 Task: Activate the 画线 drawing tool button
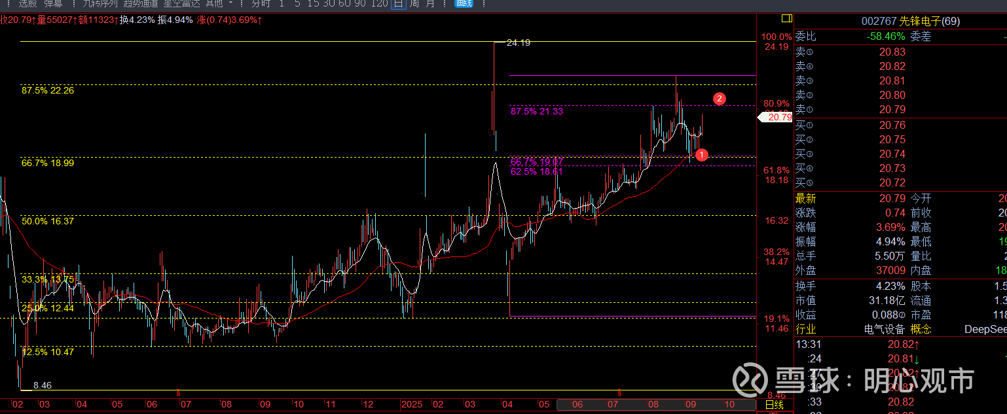click(464, 3)
